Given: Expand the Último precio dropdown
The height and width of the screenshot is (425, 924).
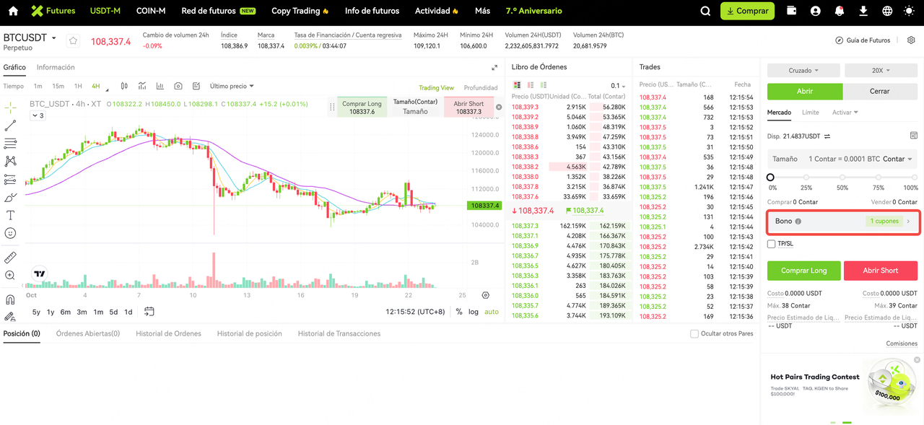Looking at the screenshot, I should (232, 86).
